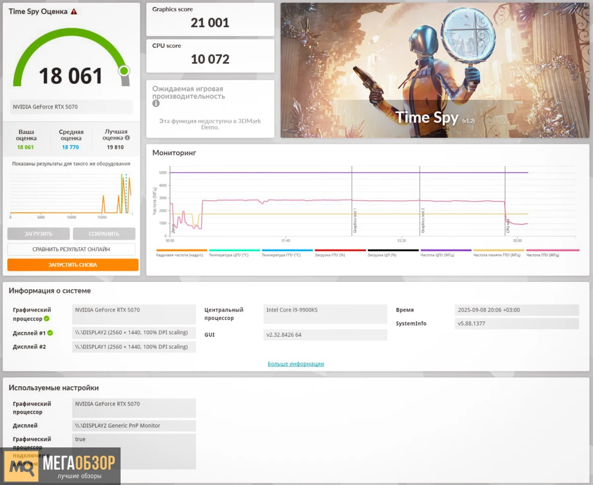593x485 pixels.
Task: Open the Больше информации link
Action: [296, 364]
